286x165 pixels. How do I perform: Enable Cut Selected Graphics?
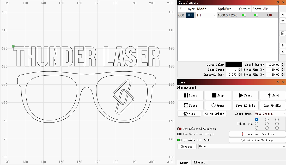pos(179,129)
